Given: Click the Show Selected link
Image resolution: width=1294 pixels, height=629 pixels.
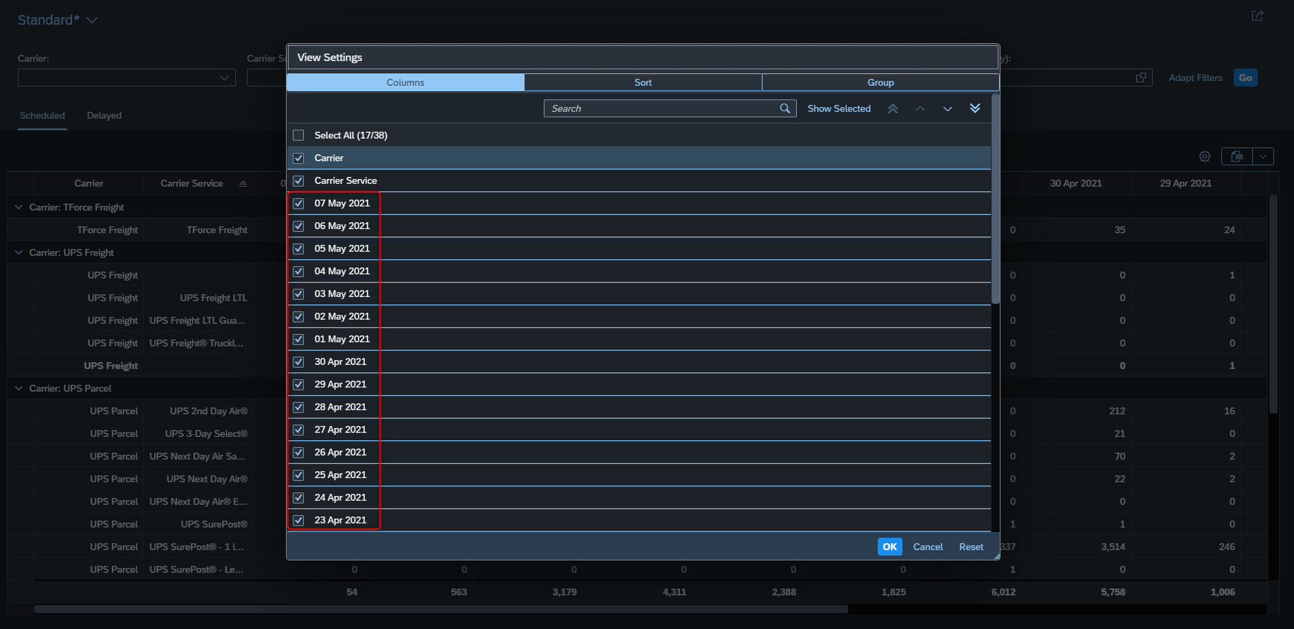Looking at the screenshot, I should click(839, 108).
